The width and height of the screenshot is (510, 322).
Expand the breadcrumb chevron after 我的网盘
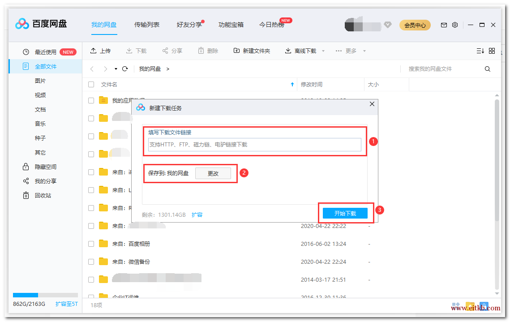[x=168, y=69]
